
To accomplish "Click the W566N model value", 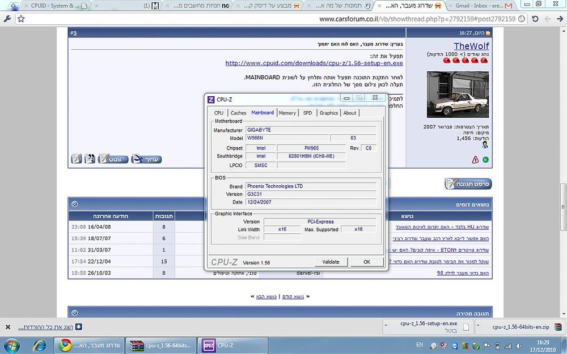I will tap(287, 138).
